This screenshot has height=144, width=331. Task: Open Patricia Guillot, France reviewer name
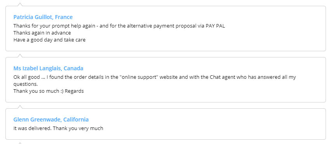43,17
